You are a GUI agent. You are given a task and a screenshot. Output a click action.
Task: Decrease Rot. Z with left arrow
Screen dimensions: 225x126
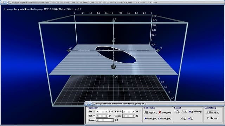(124, 112)
